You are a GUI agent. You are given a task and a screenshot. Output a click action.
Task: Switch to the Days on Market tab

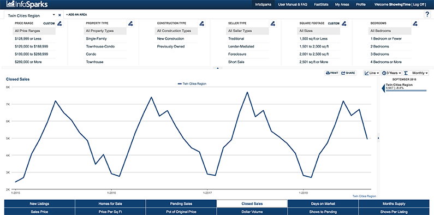tap(323, 204)
